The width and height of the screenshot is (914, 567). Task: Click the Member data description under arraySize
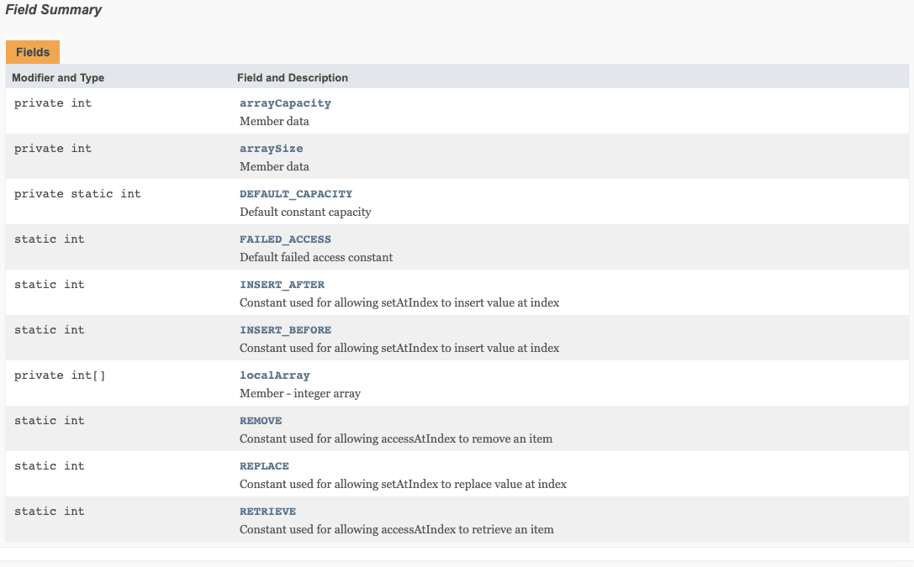(274, 166)
